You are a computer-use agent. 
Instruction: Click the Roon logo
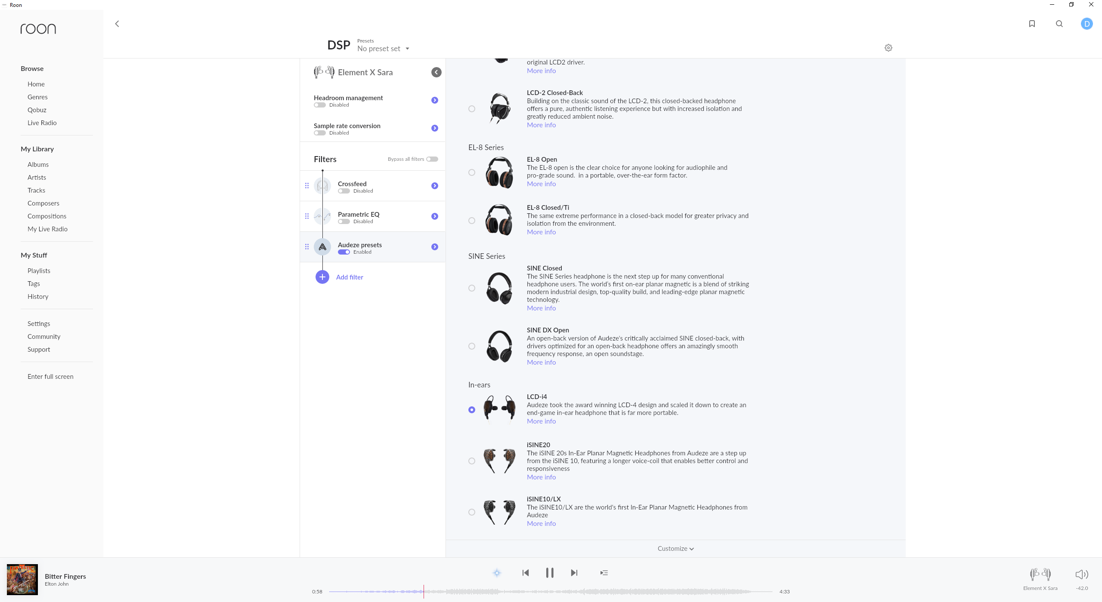point(38,29)
